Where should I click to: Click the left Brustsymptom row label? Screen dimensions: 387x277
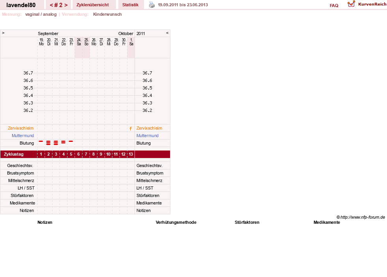pyautogui.click(x=21, y=173)
